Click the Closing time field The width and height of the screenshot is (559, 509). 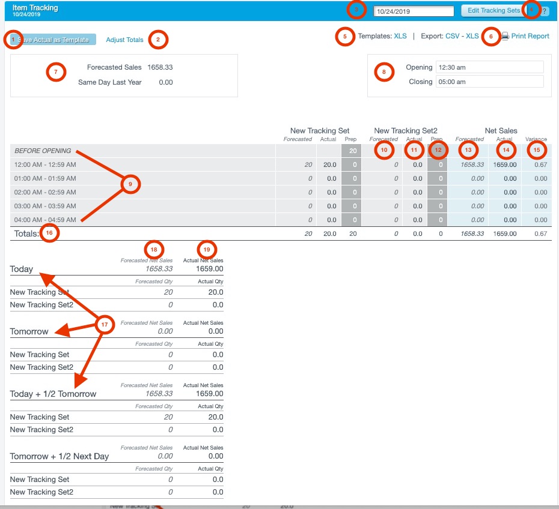(489, 82)
